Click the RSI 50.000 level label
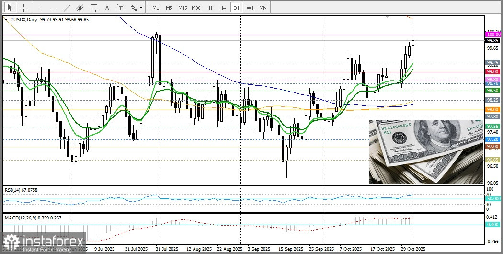The width and height of the screenshot is (503, 254). [x=493, y=199]
